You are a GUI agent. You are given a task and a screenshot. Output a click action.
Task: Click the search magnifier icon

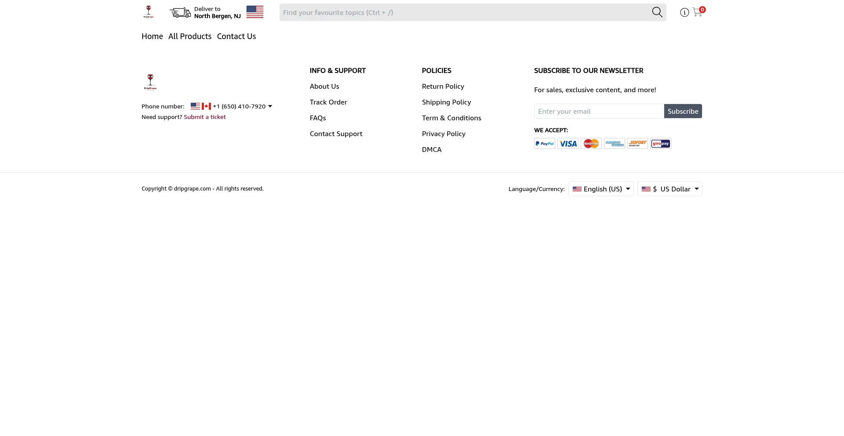(657, 12)
